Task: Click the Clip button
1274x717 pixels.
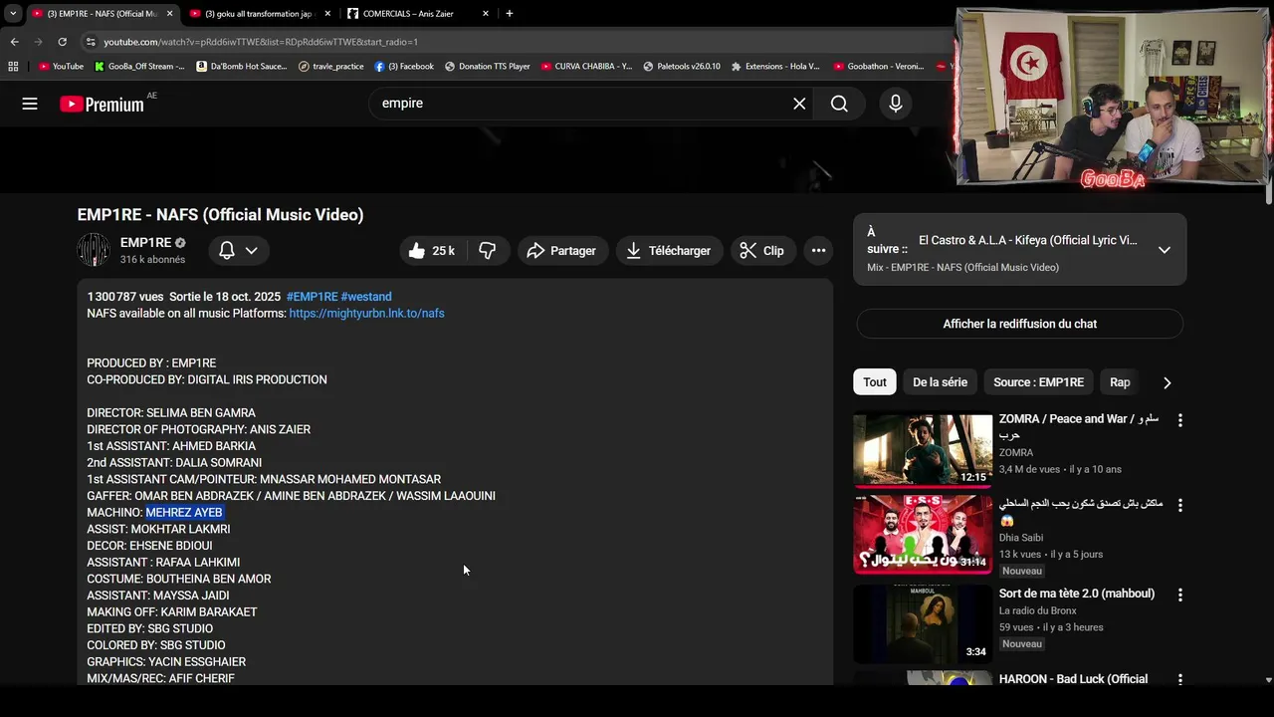Action: click(762, 251)
